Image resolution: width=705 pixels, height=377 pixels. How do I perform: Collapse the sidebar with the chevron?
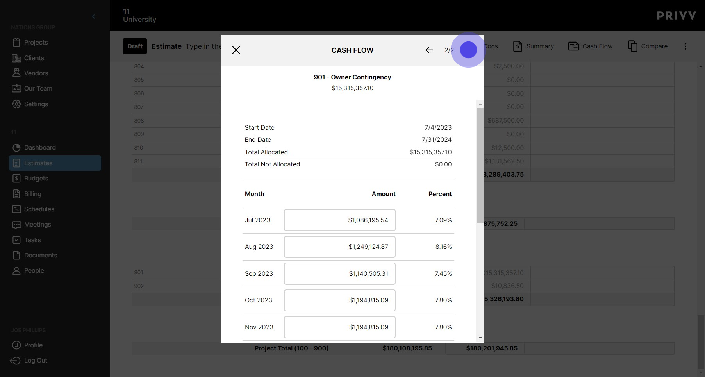[93, 16]
